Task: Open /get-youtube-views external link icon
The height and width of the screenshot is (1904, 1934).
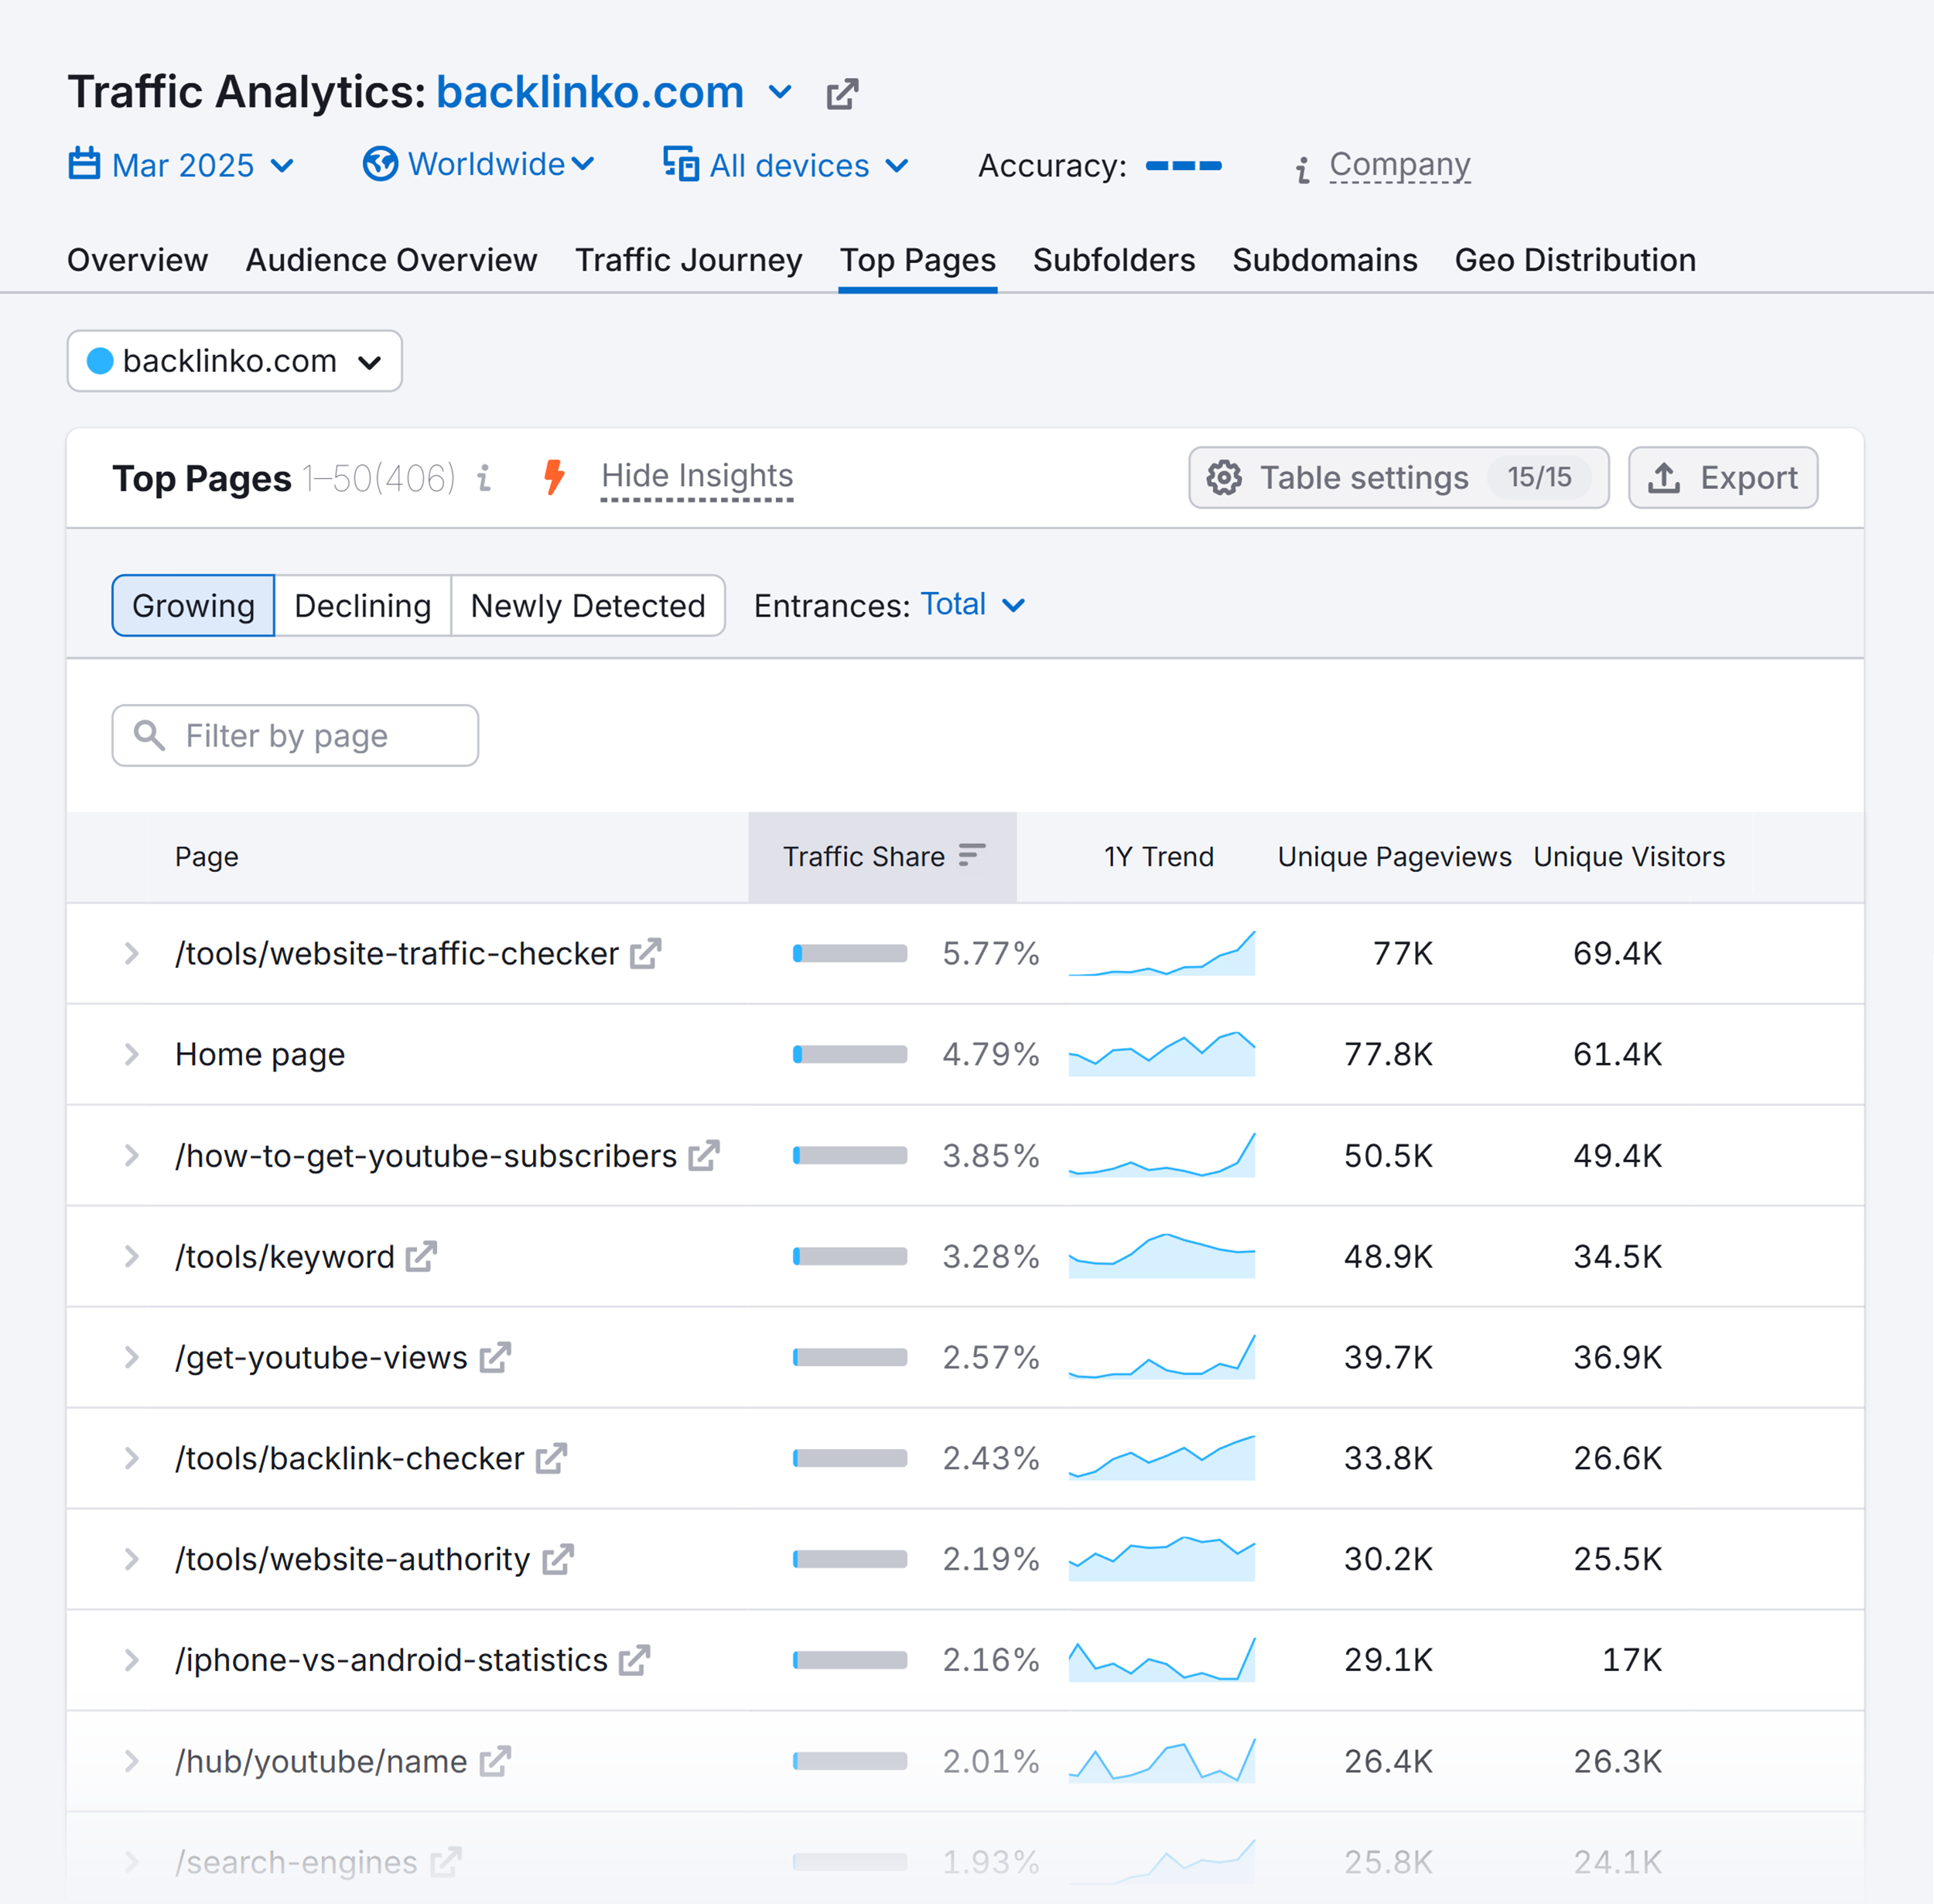Action: click(495, 1357)
